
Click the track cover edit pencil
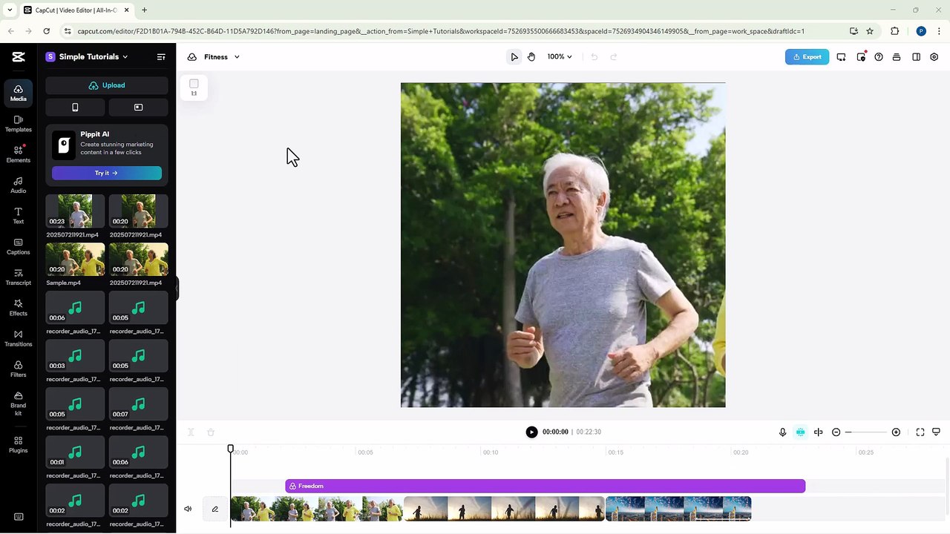215,509
